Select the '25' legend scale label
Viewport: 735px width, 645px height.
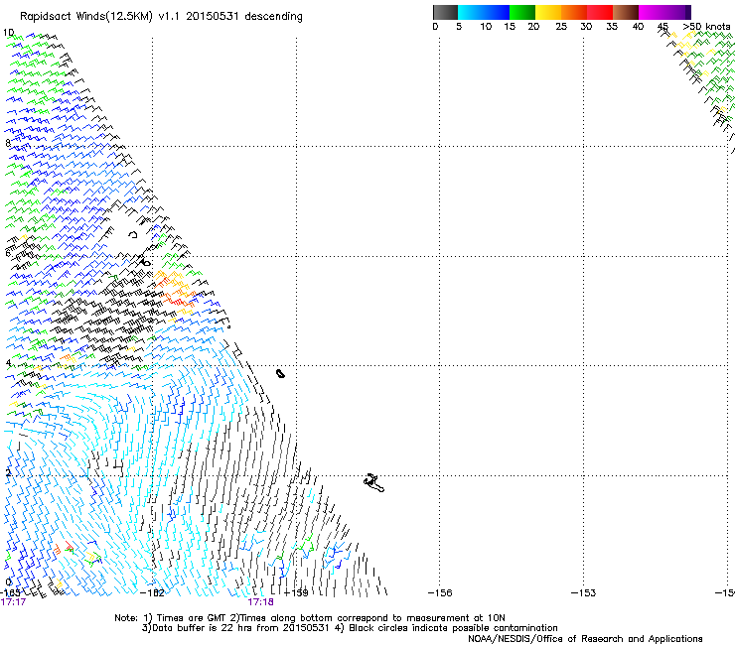[x=561, y=27]
